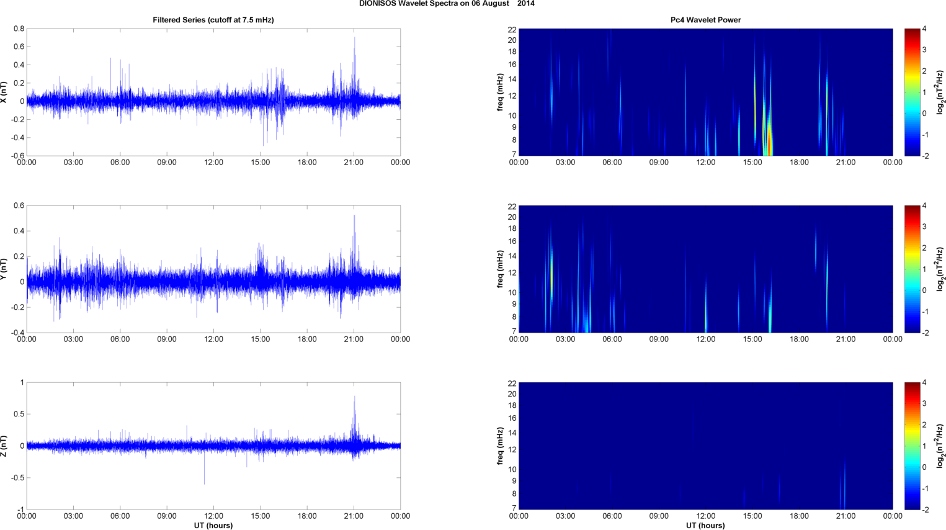Click the 22 frequency tick on bottom spectrogram
Image resolution: width=946 pixels, height=530 pixels.
point(512,384)
